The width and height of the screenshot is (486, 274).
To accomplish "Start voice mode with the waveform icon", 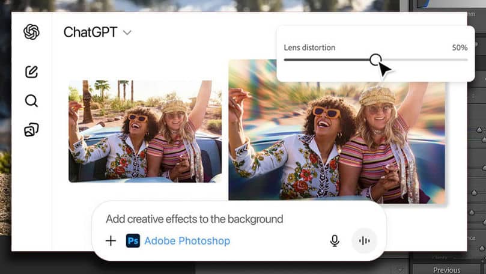I will tap(364, 241).
